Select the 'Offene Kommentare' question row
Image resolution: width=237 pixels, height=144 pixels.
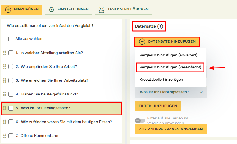40,136
